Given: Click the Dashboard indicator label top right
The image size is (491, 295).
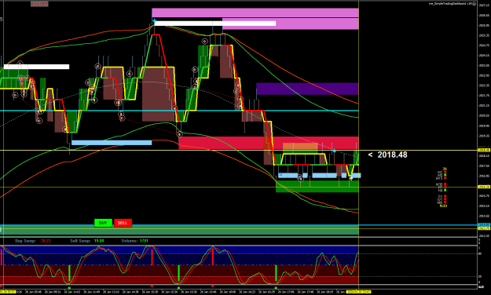Looking at the screenshot, I should coord(452,3).
